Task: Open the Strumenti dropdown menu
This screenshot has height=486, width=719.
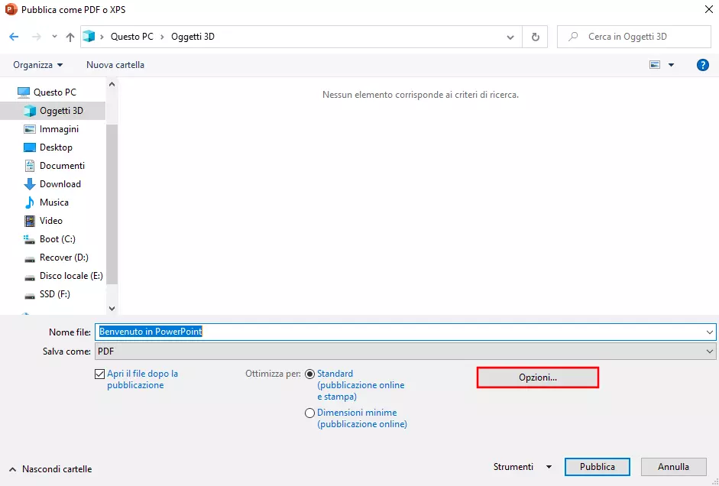Action: click(523, 467)
